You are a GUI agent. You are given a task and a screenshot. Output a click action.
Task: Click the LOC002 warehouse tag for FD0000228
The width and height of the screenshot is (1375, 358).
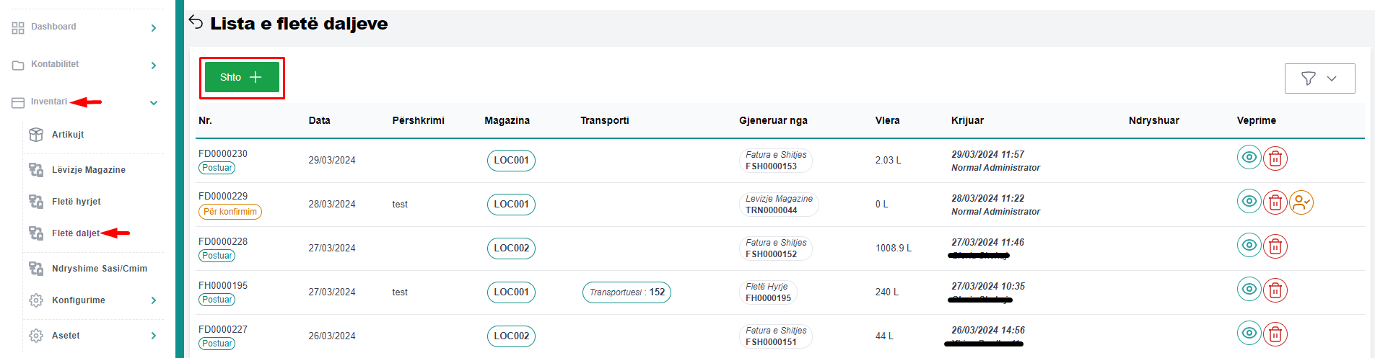511,249
